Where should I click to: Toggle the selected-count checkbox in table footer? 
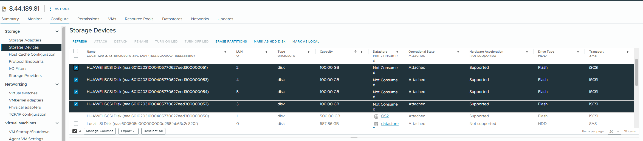point(75,131)
